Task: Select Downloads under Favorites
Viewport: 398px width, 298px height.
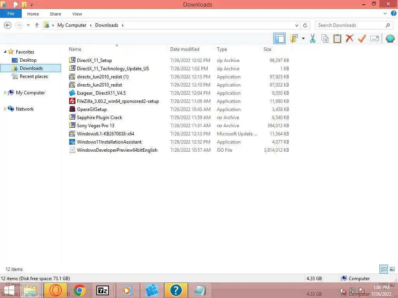Action: 31,68
